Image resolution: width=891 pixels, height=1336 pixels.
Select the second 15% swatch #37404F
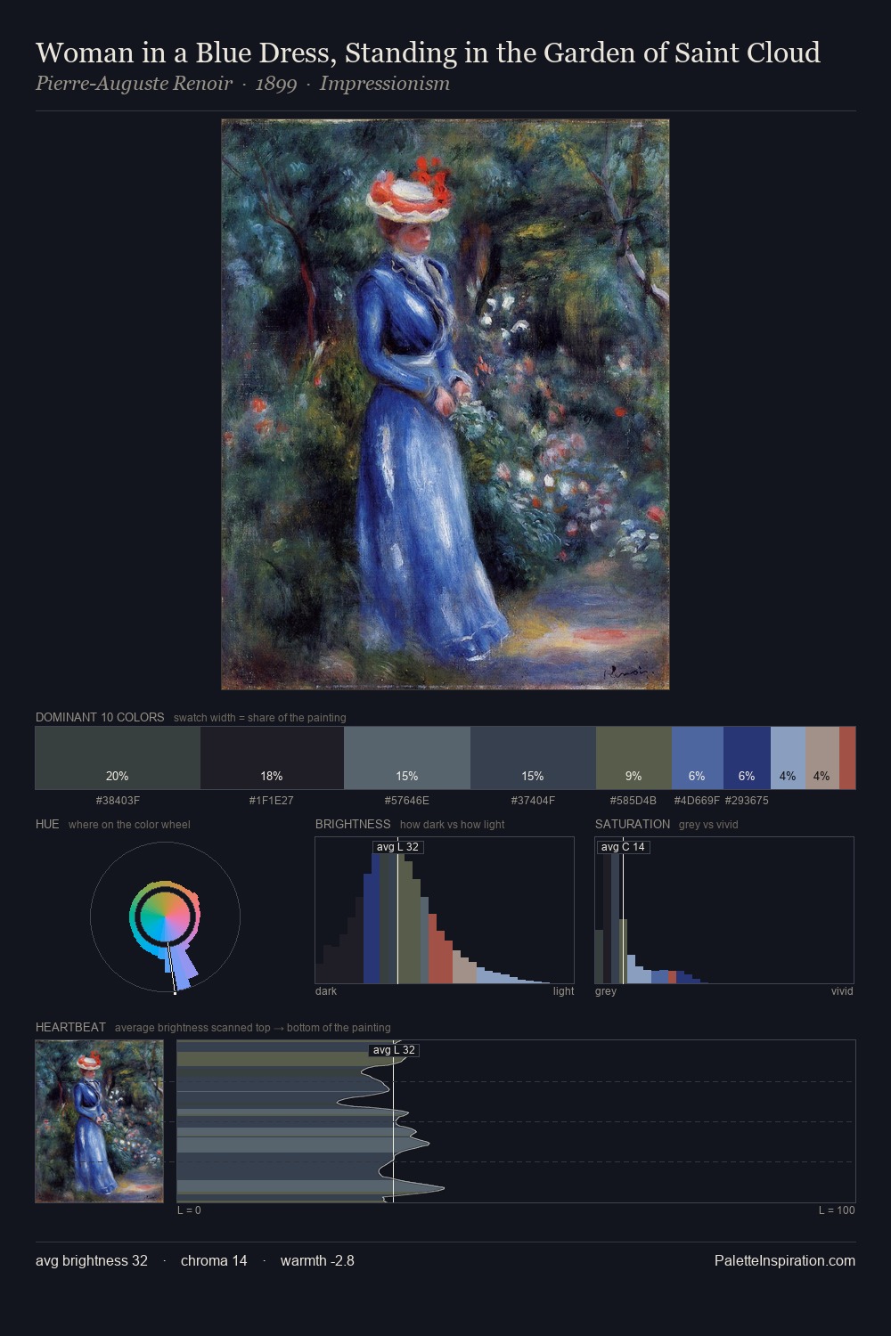tap(533, 758)
